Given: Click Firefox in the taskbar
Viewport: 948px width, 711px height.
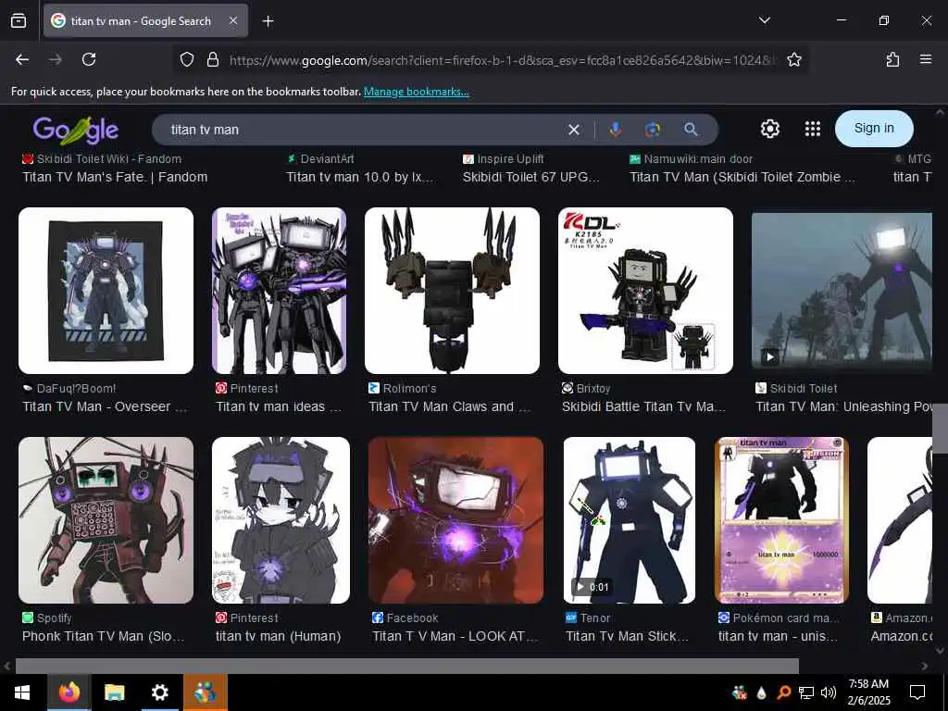Looking at the screenshot, I should coord(69,692).
